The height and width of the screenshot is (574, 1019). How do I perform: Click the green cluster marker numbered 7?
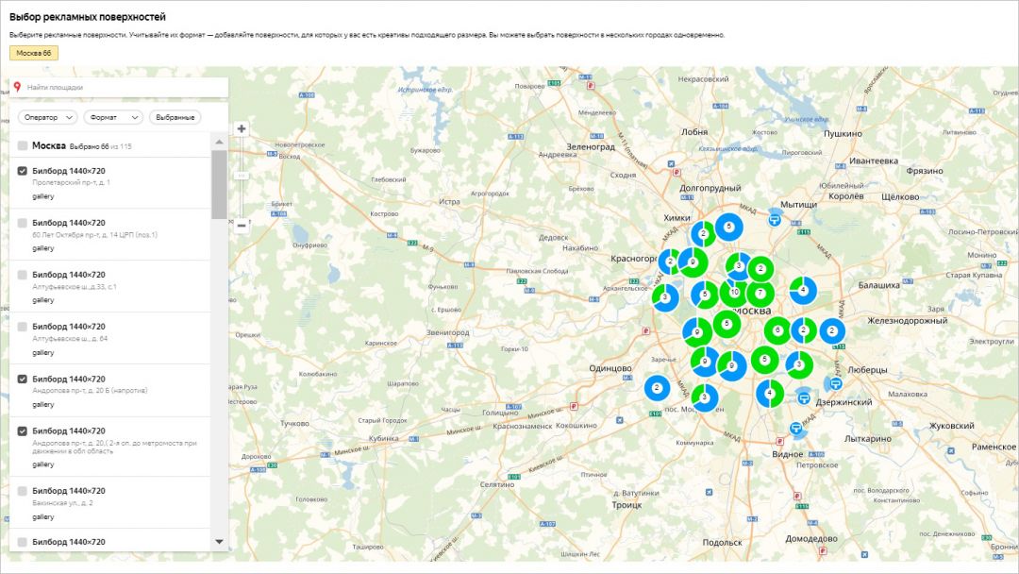760,294
